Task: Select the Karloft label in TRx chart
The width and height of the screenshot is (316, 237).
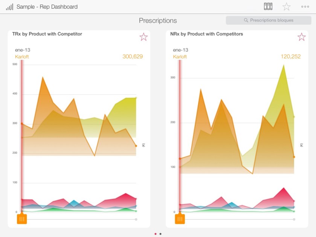Action: [x=22, y=57]
